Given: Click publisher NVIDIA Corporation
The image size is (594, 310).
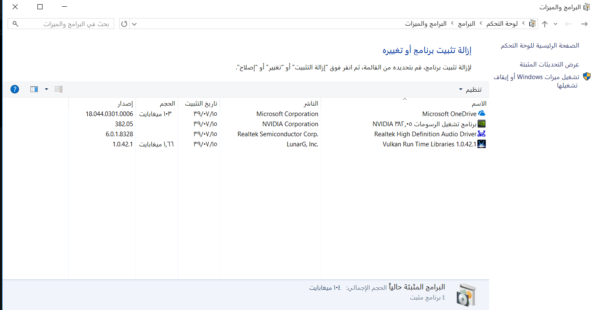Looking at the screenshot, I should pyautogui.click(x=290, y=124).
